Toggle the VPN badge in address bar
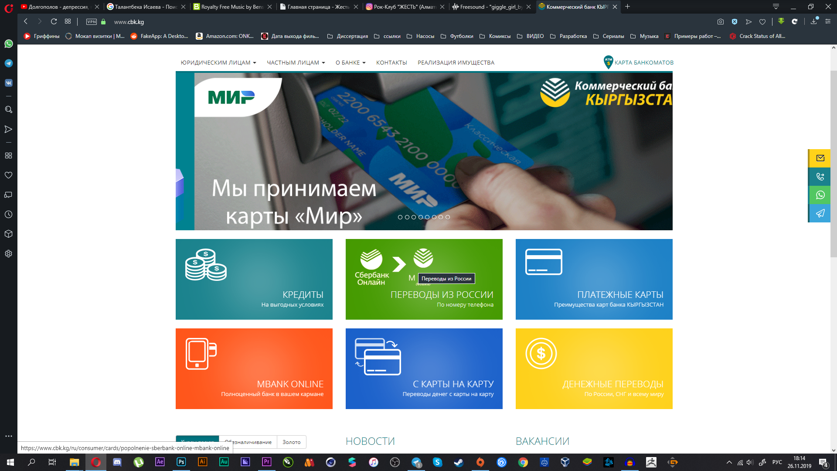 (x=92, y=22)
